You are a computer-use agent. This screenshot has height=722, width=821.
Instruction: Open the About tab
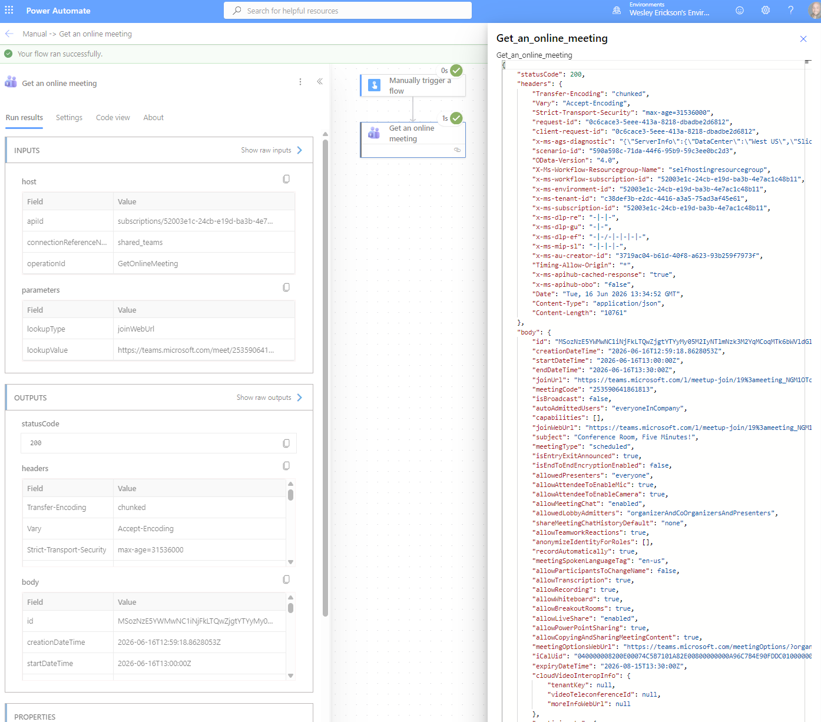(154, 118)
